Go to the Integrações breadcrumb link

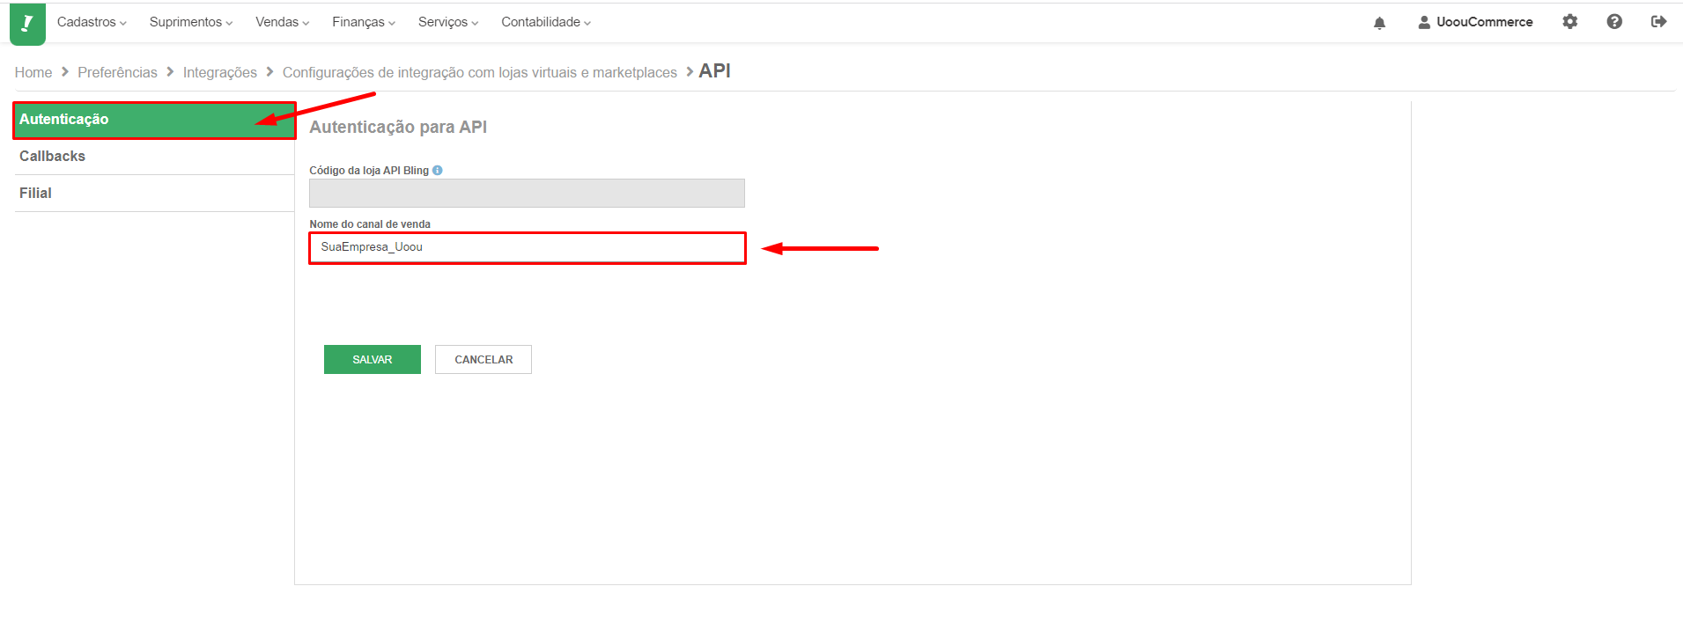point(220,72)
